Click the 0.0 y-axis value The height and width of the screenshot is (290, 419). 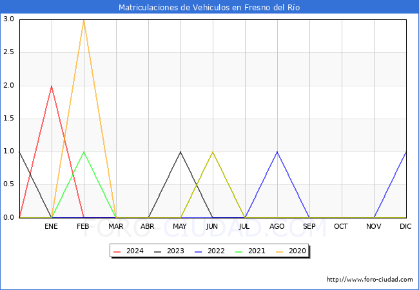tap(8, 217)
